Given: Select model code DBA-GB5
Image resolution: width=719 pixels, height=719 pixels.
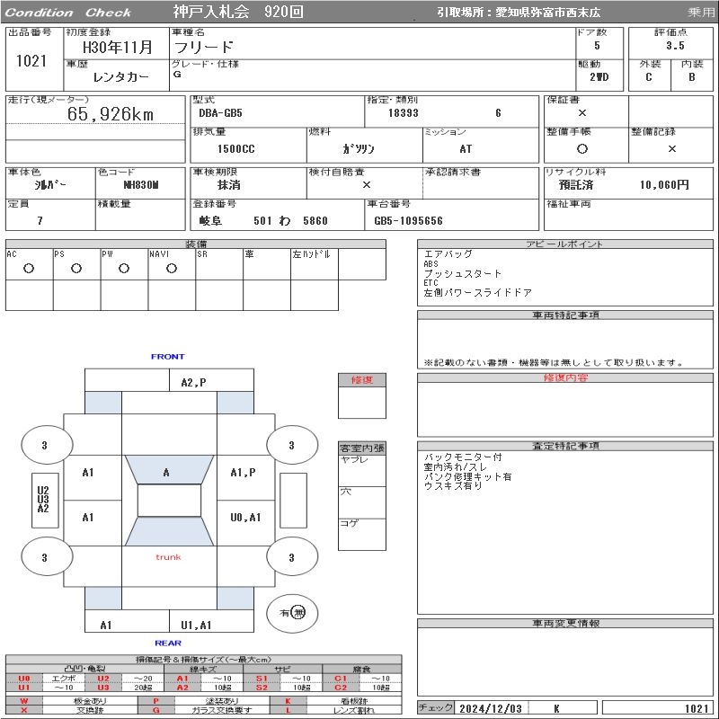Looking at the screenshot, I should pyautogui.click(x=220, y=113).
